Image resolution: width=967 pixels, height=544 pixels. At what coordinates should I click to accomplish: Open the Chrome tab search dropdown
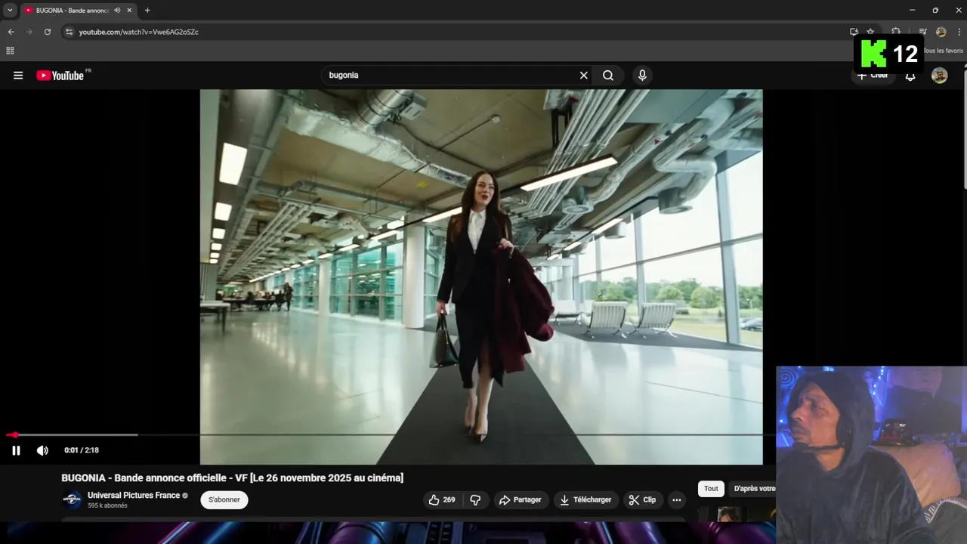(x=10, y=11)
